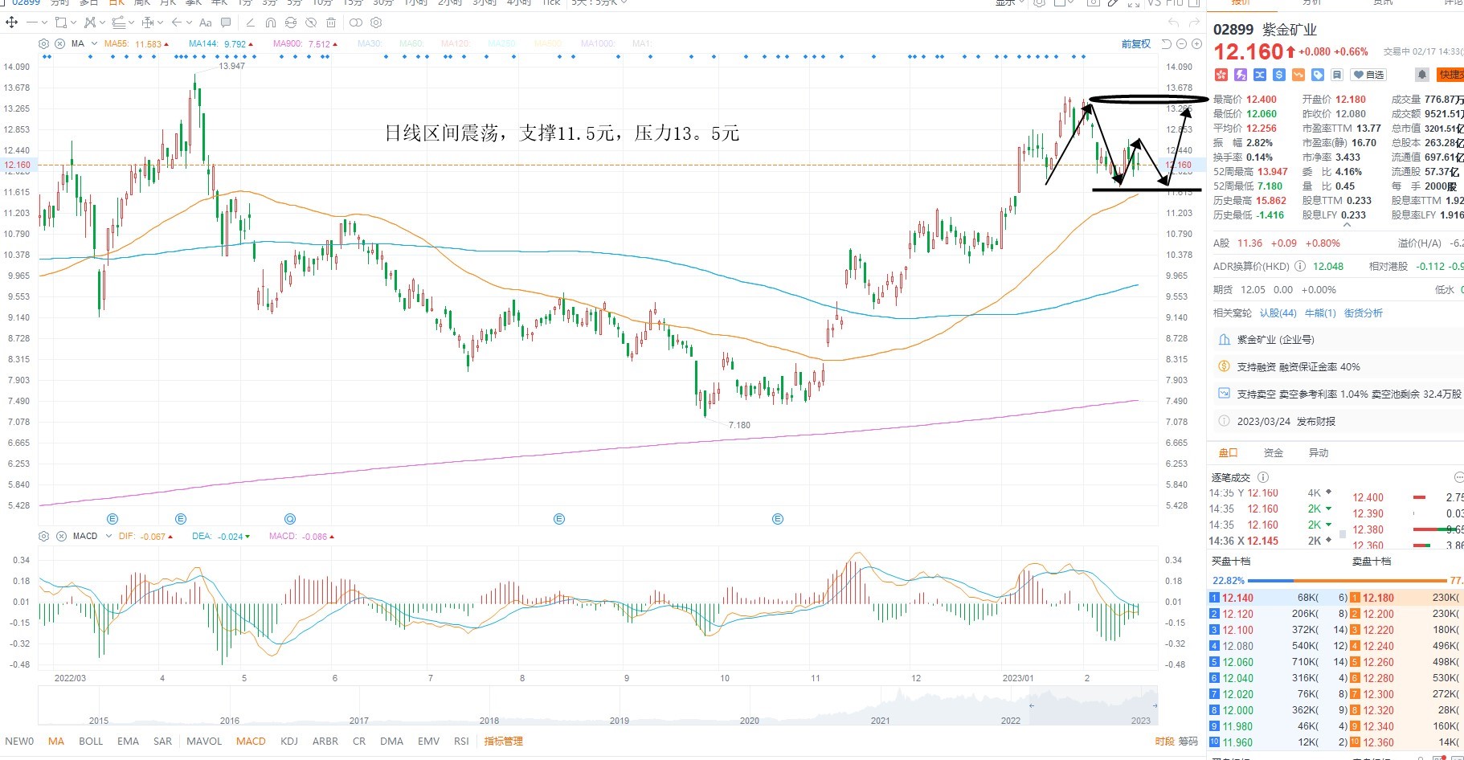1464x760 pixels.
Task: Open 牛熊(1) link
Action: pos(1320,313)
